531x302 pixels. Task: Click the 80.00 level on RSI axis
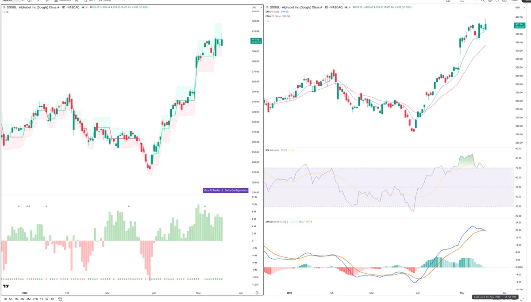coord(518,158)
